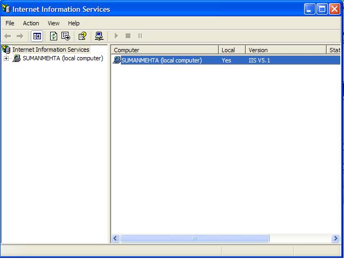Click the Stat column header
The image size is (344, 259).
point(334,50)
